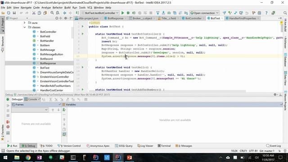Click the Copy icon in main toolbar
This screenshot has width=288, height=162.
[x=39, y=13]
